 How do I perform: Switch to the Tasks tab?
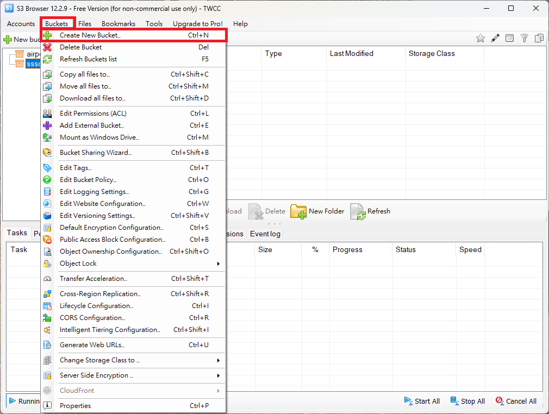pyautogui.click(x=17, y=233)
